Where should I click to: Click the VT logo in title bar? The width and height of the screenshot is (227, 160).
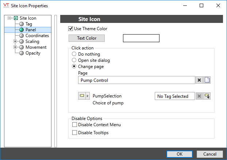click(x=6, y=5)
